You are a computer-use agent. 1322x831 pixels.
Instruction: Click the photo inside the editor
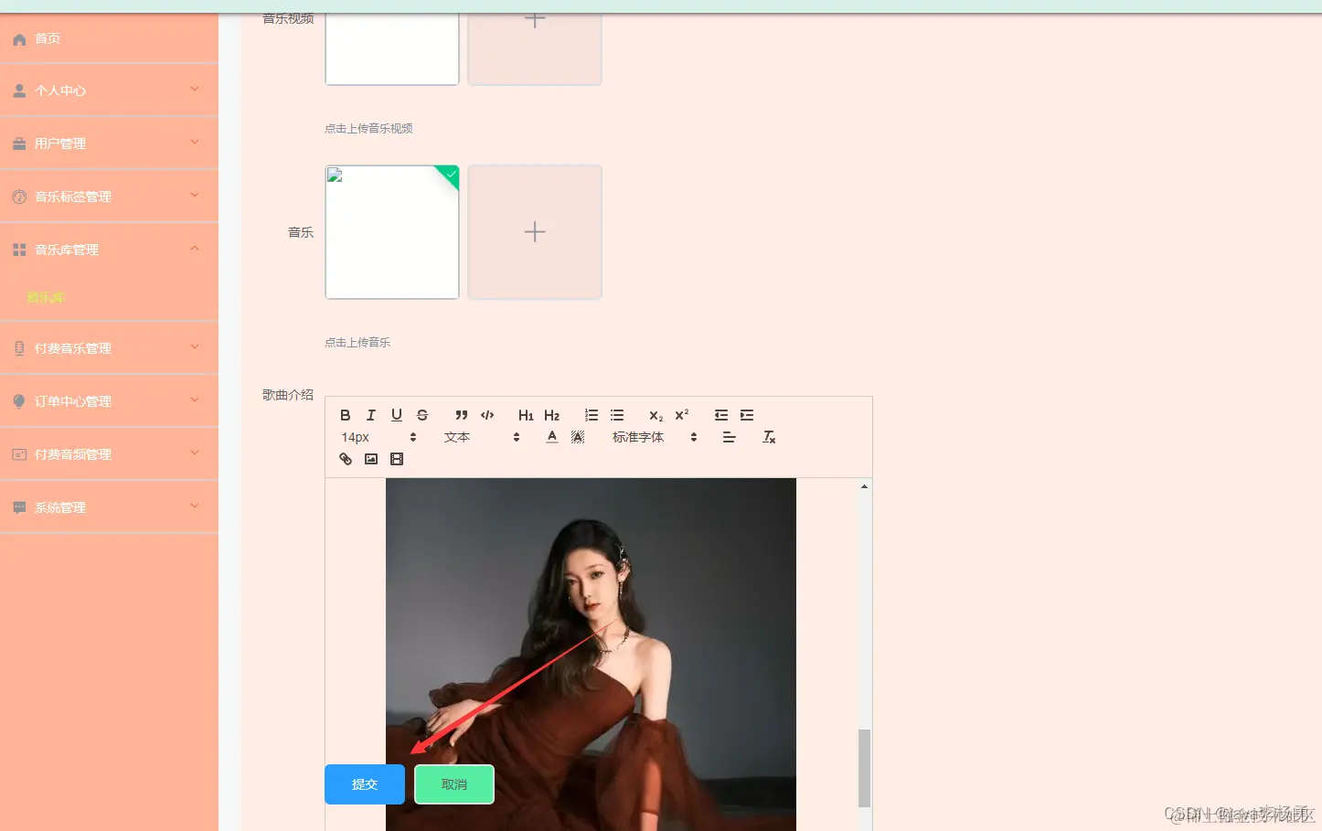click(x=591, y=655)
